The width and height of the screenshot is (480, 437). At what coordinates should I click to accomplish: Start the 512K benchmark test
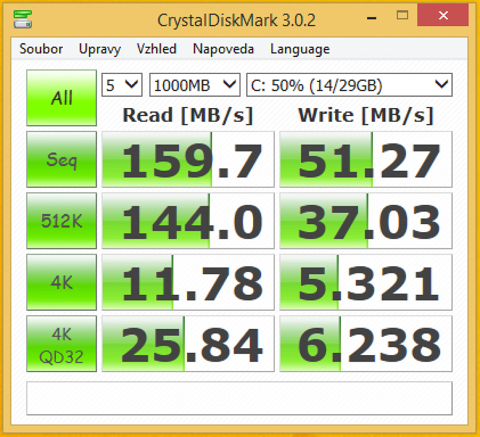(x=61, y=221)
